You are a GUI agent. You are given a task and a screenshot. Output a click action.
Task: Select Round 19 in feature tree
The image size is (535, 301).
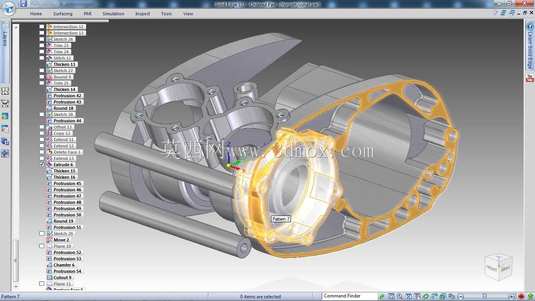[61, 221]
